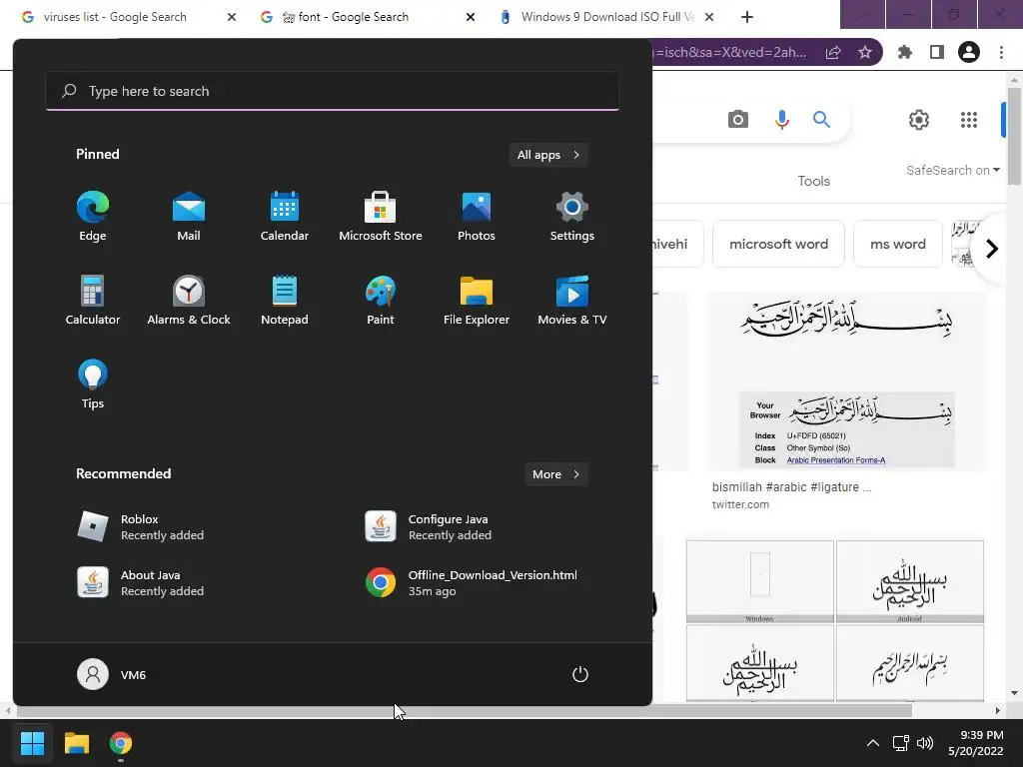Search by image camera icon

click(738, 120)
